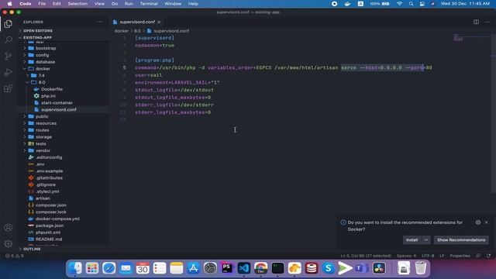Open start-container file in explorer
The height and width of the screenshot is (279, 496).
pyautogui.click(x=57, y=103)
